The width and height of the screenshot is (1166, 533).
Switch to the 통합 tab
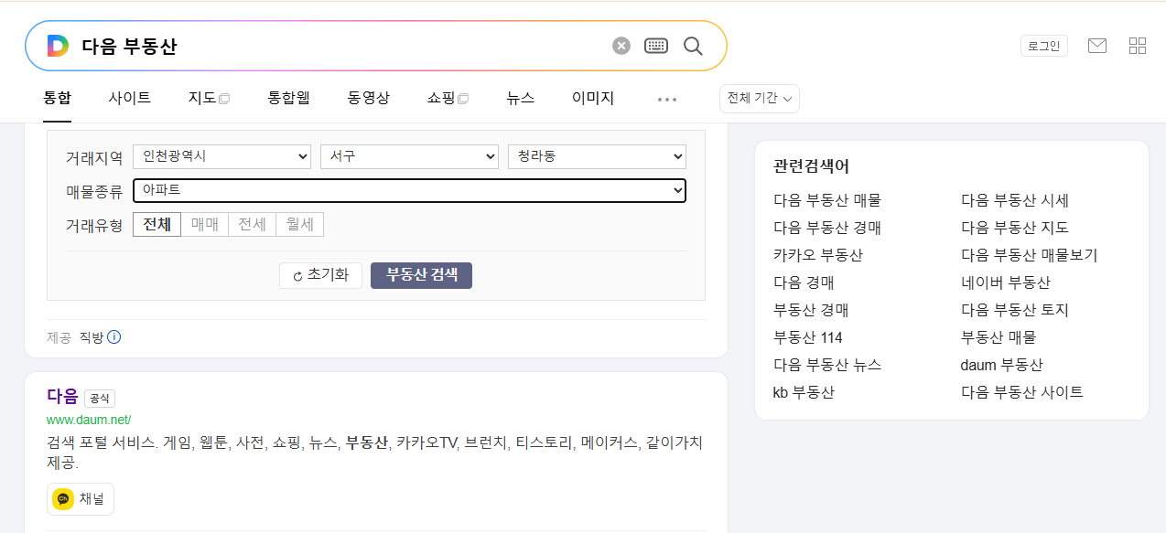click(57, 98)
